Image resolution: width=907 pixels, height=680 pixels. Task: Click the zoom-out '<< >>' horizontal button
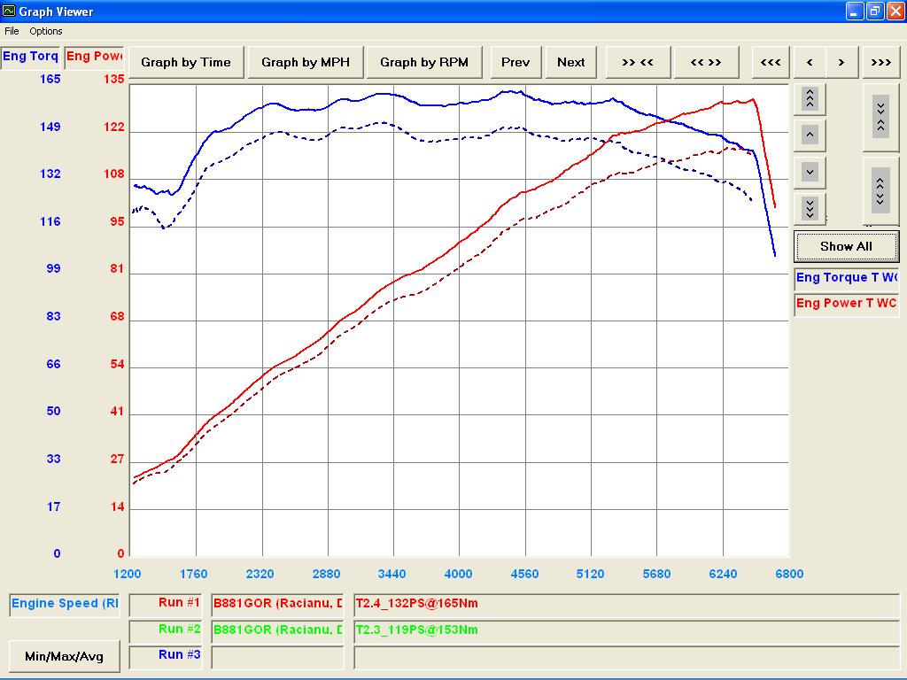pos(706,63)
